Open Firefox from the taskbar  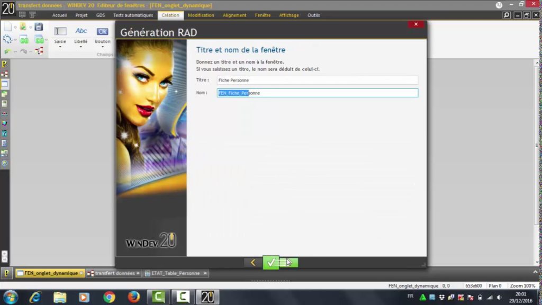(x=133, y=297)
